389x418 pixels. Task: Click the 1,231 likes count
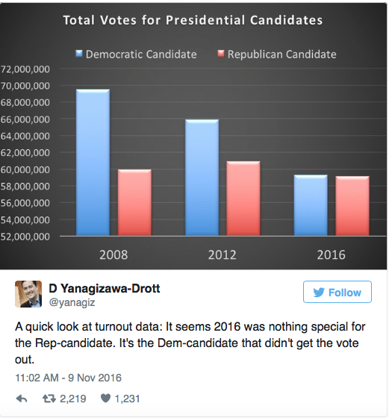[x=127, y=399]
